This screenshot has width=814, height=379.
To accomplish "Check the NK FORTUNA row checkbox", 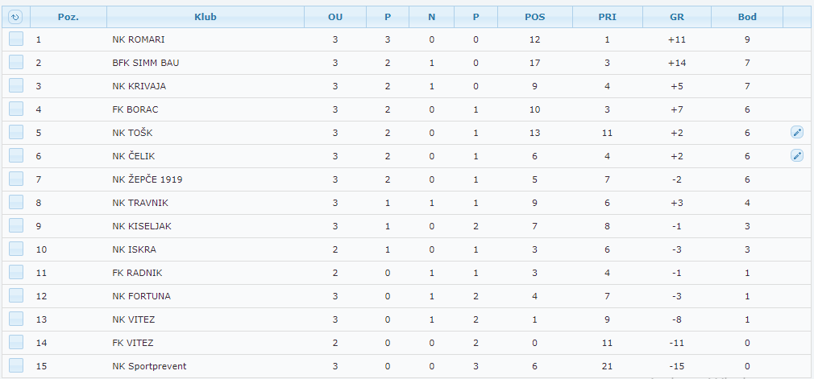I will [16, 296].
